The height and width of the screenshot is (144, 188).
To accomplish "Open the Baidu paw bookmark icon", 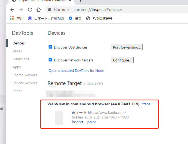I will tap(30, 18).
